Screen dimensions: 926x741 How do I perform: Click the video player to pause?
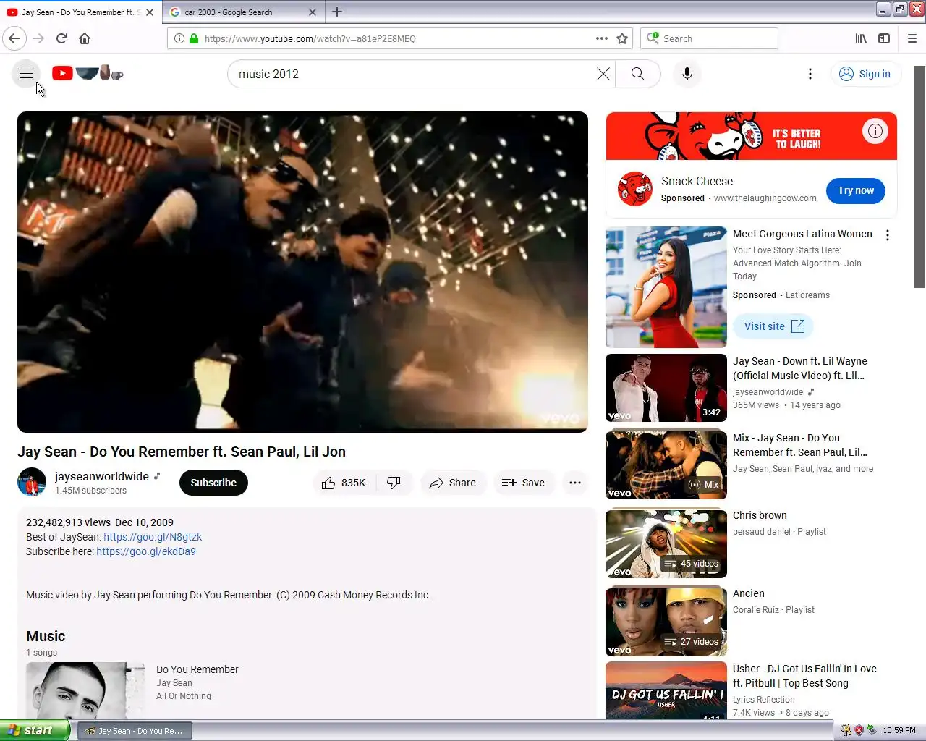(302, 272)
